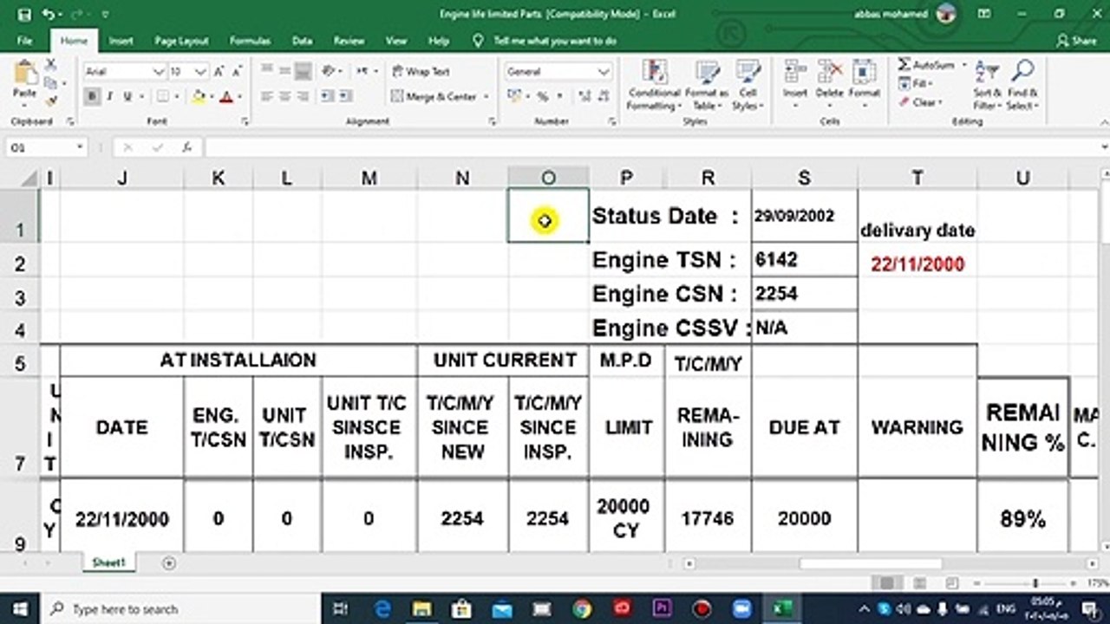Click the Insert Function fx icon
The image size is (1110, 624).
(x=186, y=148)
